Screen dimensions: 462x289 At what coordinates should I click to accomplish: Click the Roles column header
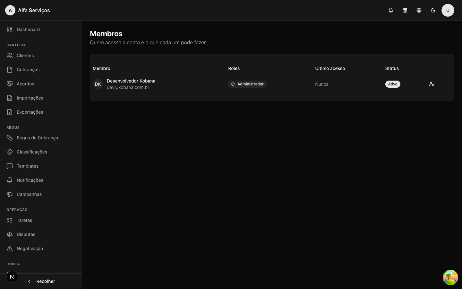[234, 68]
